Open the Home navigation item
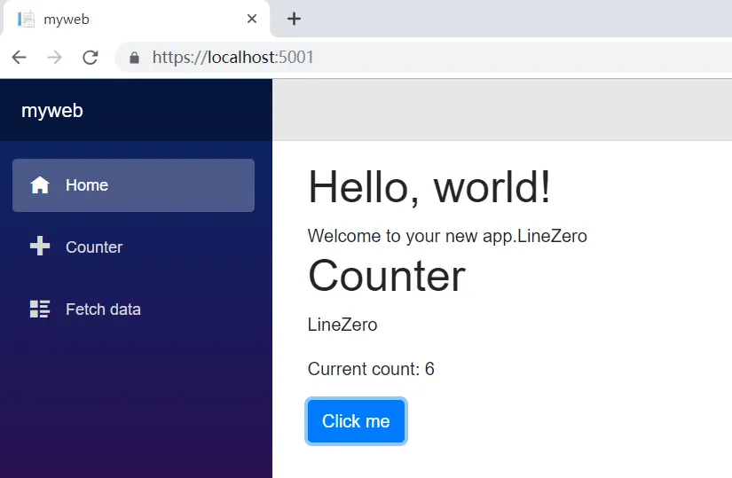 pos(133,185)
